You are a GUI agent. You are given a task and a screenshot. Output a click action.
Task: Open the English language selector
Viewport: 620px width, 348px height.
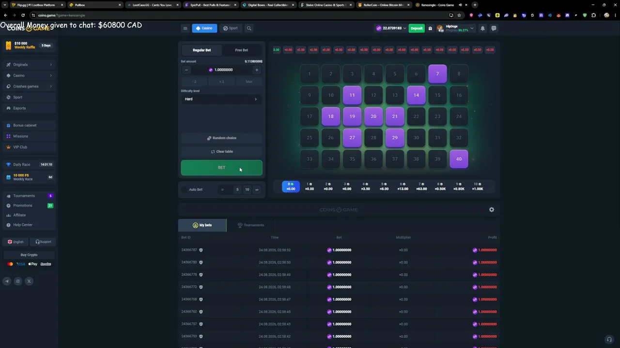click(15, 242)
